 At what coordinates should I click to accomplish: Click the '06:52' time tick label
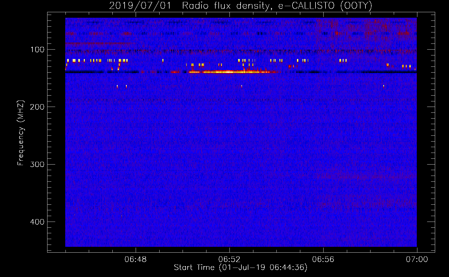[229, 260]
